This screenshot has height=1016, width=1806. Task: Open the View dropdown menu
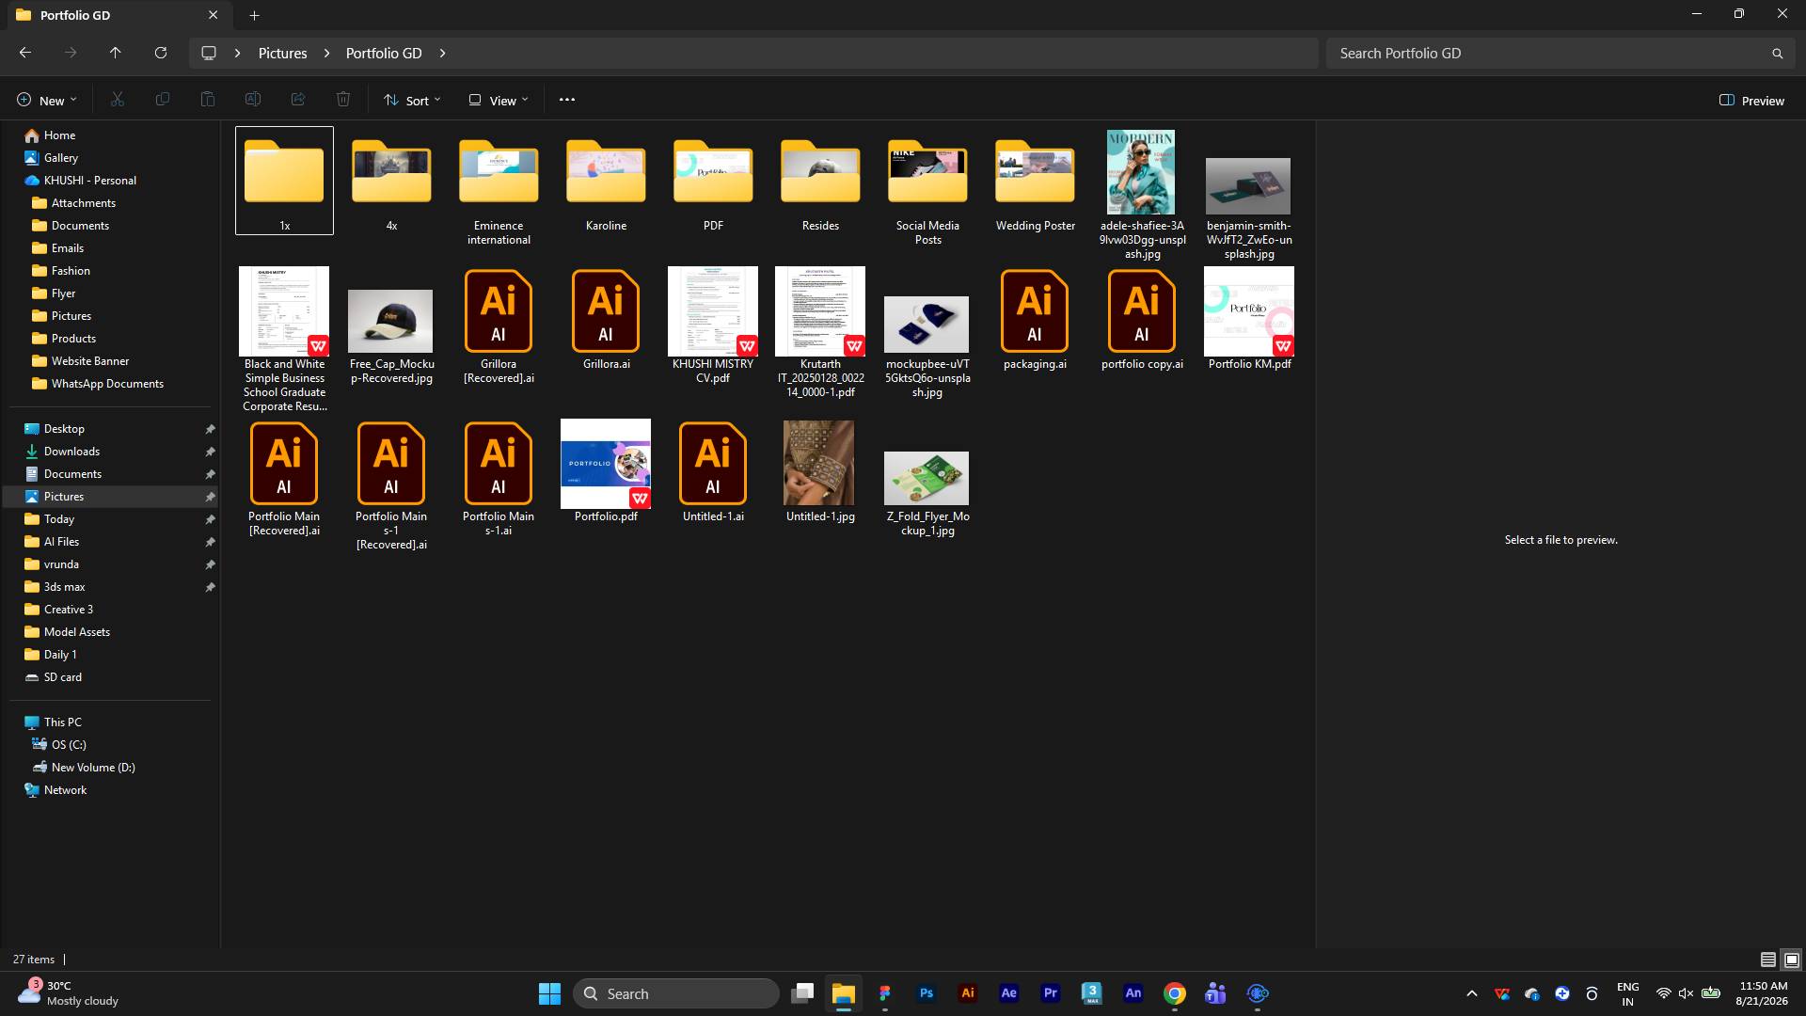tap(499, 101)
